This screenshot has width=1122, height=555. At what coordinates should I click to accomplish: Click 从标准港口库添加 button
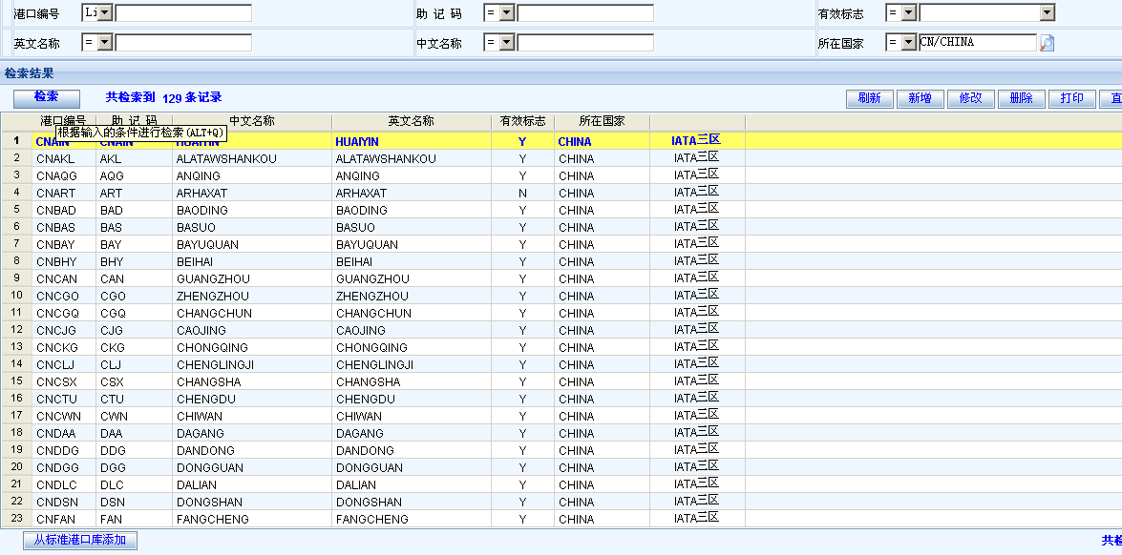[x=79, y=541]
